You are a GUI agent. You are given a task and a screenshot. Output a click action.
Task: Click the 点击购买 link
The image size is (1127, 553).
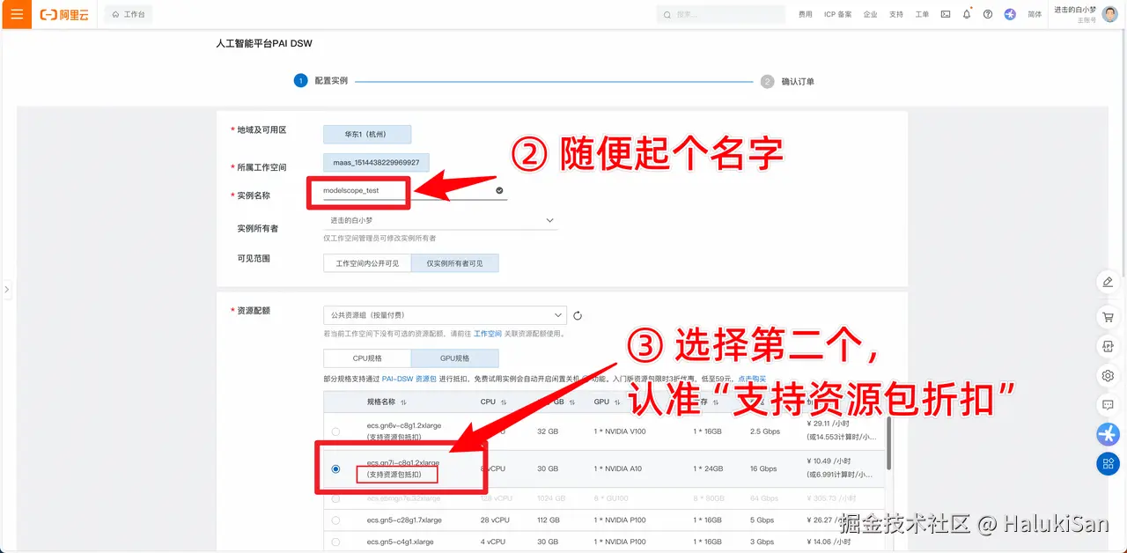752,379
